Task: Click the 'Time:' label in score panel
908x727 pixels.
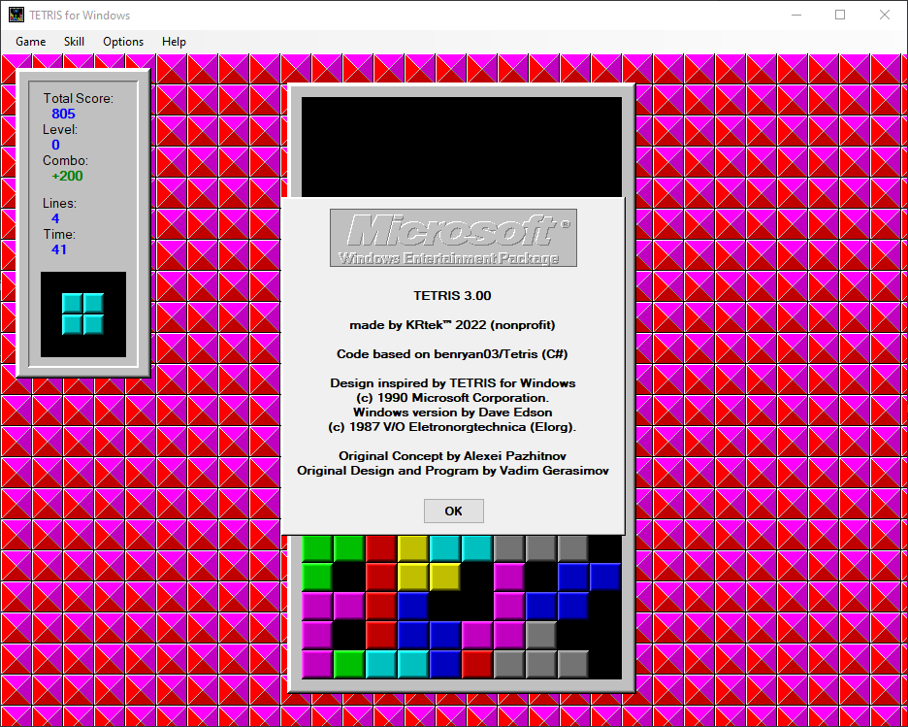Action: coord(59,235)
